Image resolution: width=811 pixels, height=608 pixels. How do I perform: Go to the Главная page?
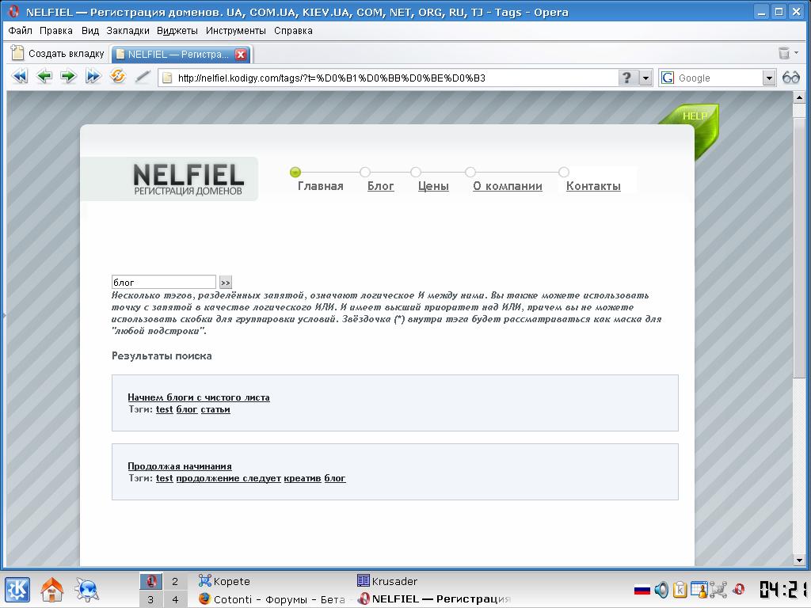320,186
